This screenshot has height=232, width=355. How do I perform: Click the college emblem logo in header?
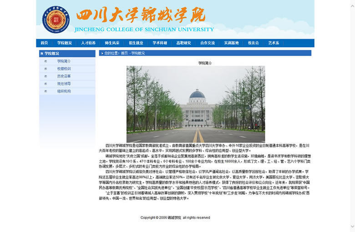coord(56,20)
